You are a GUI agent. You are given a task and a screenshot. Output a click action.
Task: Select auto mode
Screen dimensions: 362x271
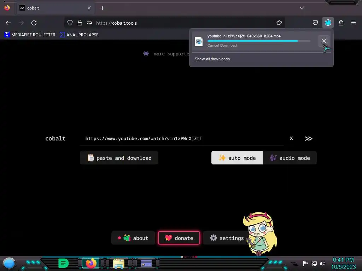click(x=237, y=158)
